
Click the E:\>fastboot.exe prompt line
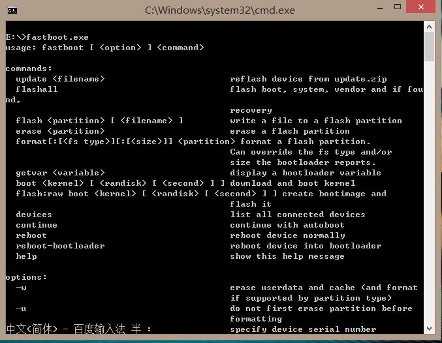click(x=47, y=37)
